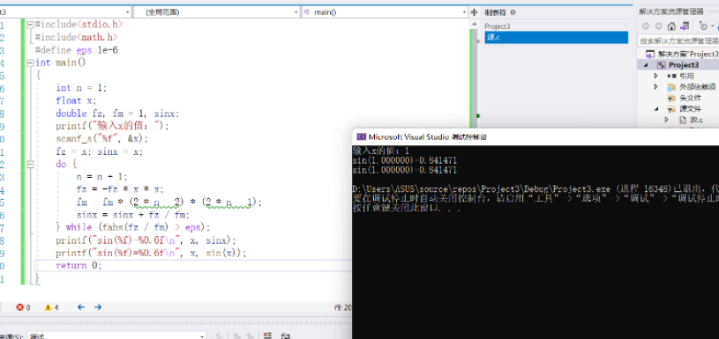Click the scanf_s line in code

101,138
